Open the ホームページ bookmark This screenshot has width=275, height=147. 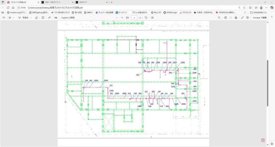(121, 13)
